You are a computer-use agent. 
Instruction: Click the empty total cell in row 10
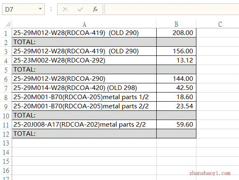[176, 115]
